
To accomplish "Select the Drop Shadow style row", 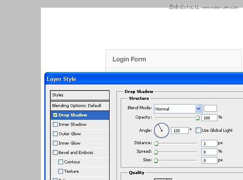I will click(x=80, y=115).
